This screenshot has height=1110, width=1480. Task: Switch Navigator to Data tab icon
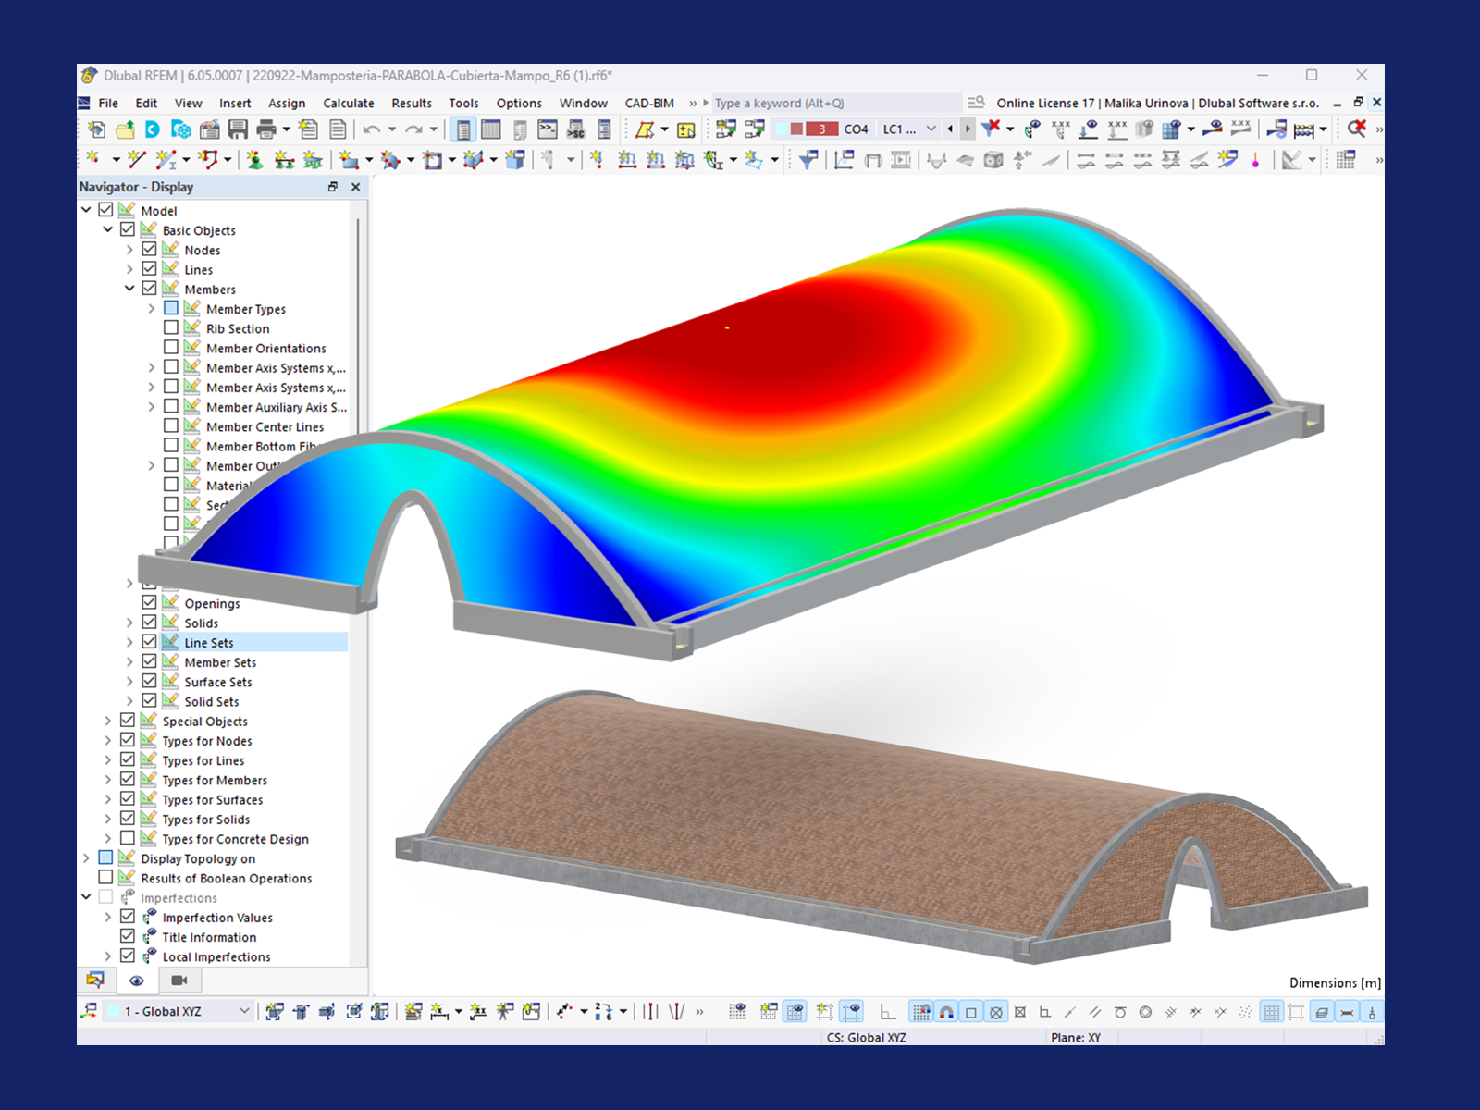pos(94,980)
